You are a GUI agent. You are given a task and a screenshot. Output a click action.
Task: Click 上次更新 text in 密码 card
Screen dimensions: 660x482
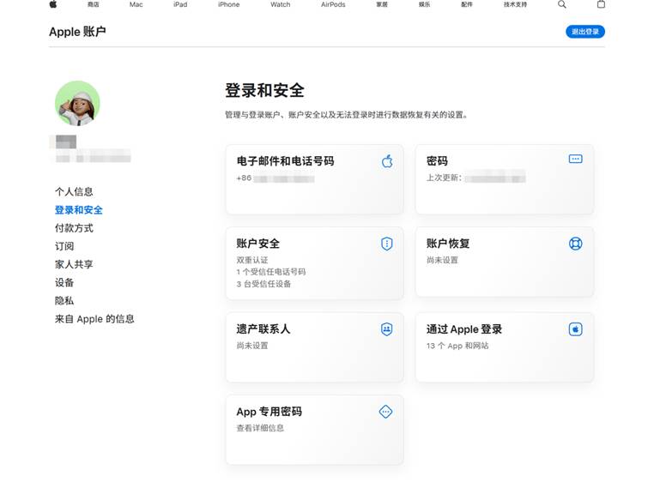[x=444, y=178]
